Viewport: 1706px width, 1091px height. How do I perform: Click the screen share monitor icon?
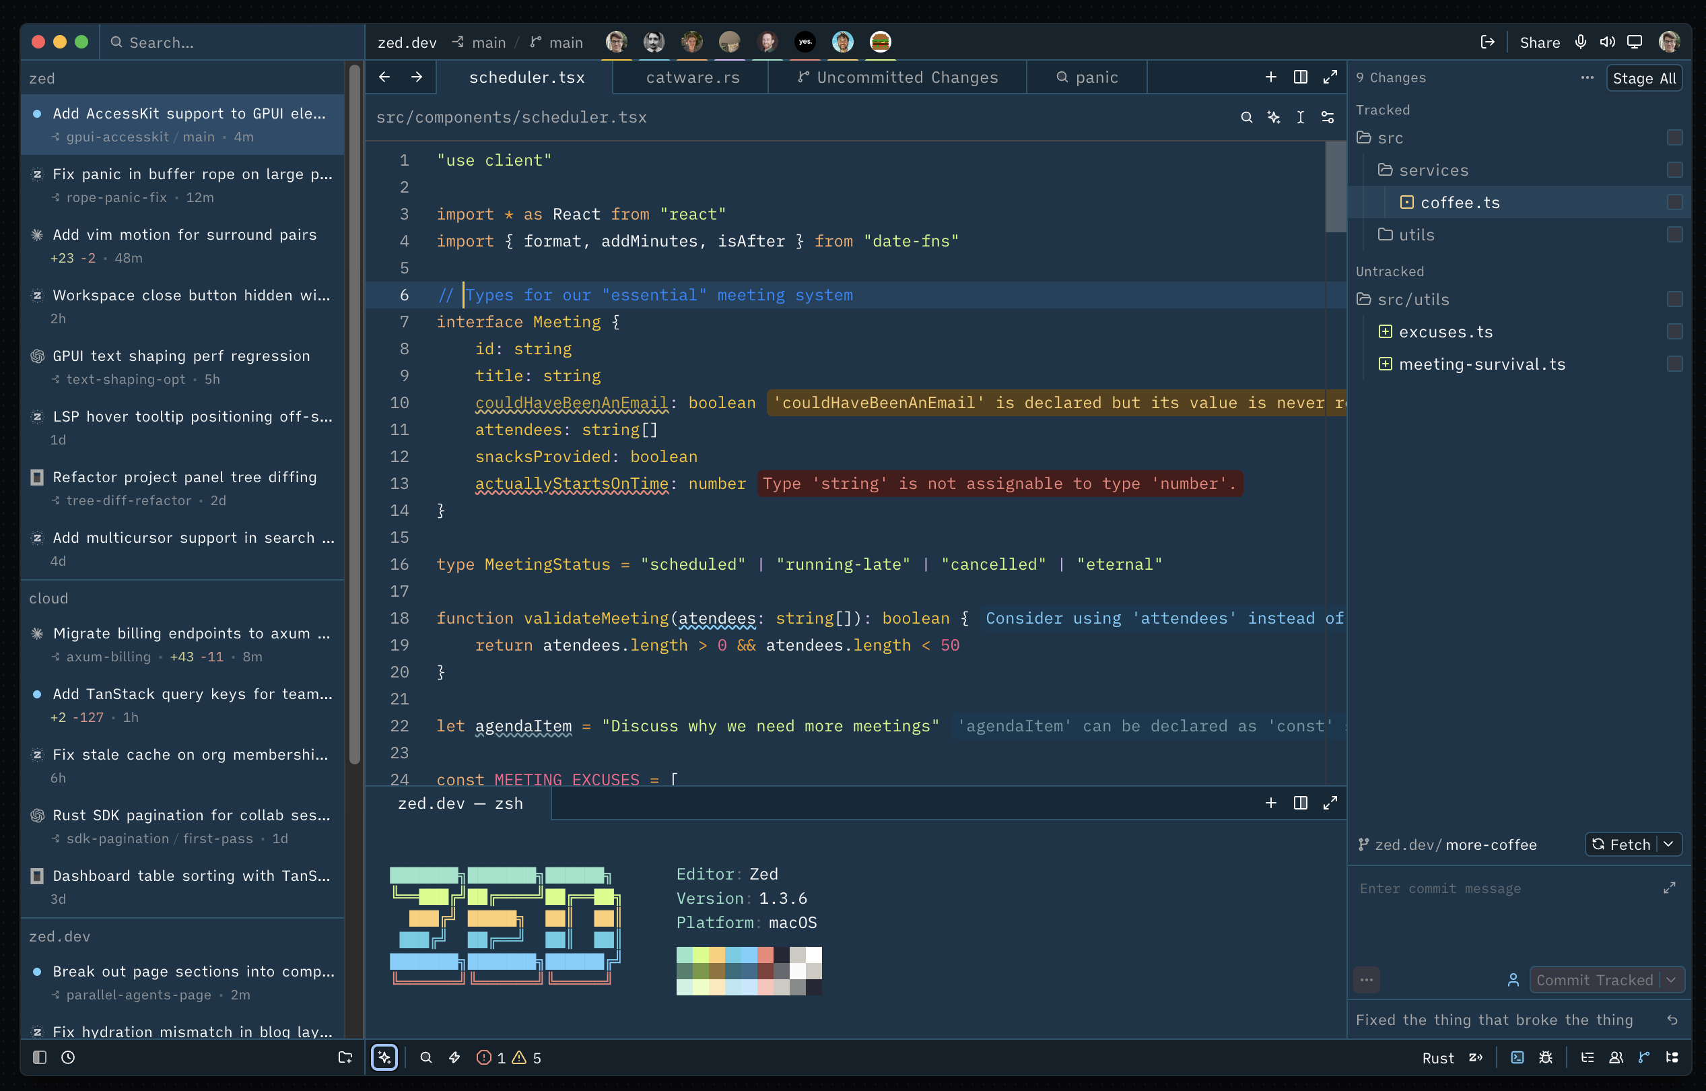[1635, 42]
